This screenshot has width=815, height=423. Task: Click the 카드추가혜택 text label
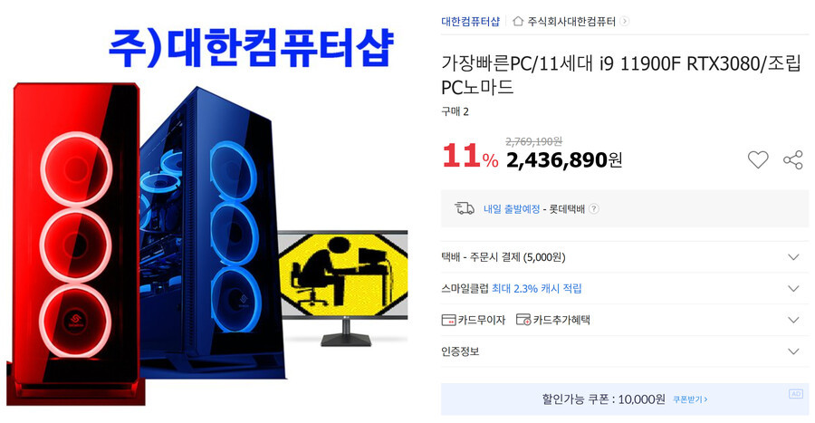561,320
